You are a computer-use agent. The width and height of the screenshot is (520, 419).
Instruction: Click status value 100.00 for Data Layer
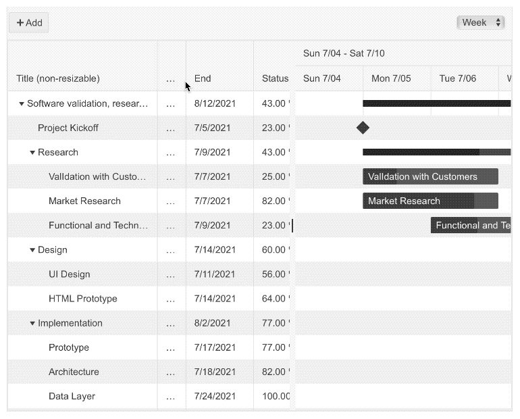pyautogui.click(x=272, y=396)
